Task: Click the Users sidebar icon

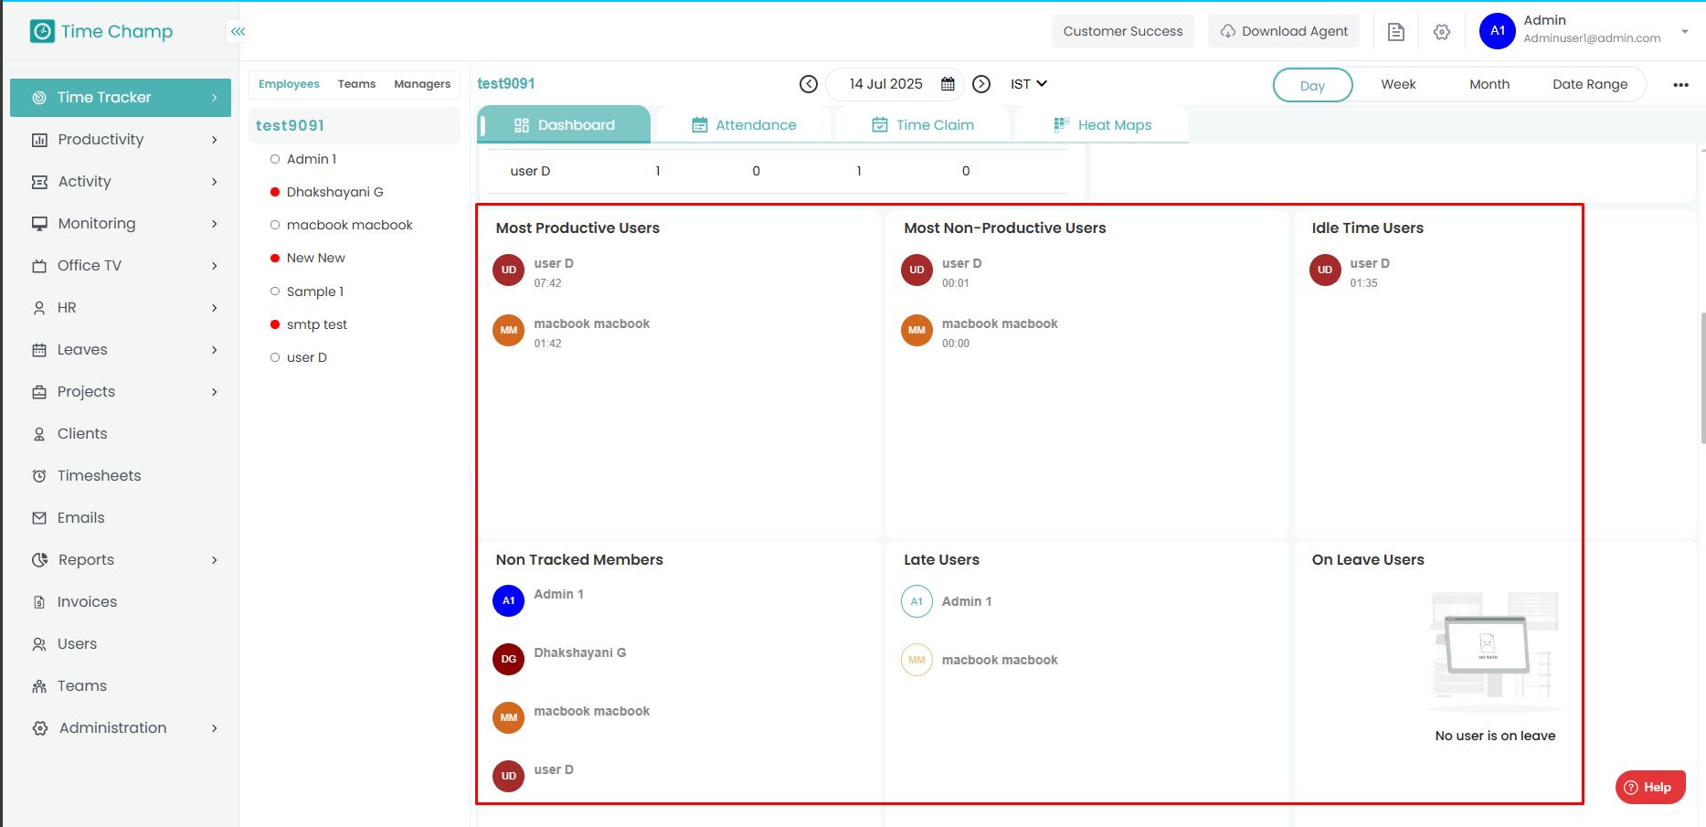Action: 39,644
